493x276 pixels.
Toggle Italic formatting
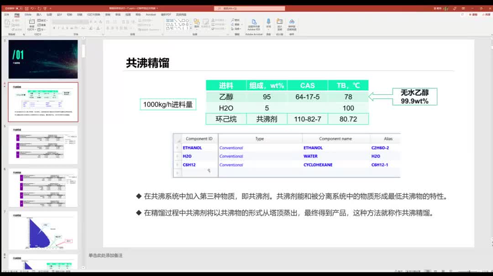click(x=58, y=28)
